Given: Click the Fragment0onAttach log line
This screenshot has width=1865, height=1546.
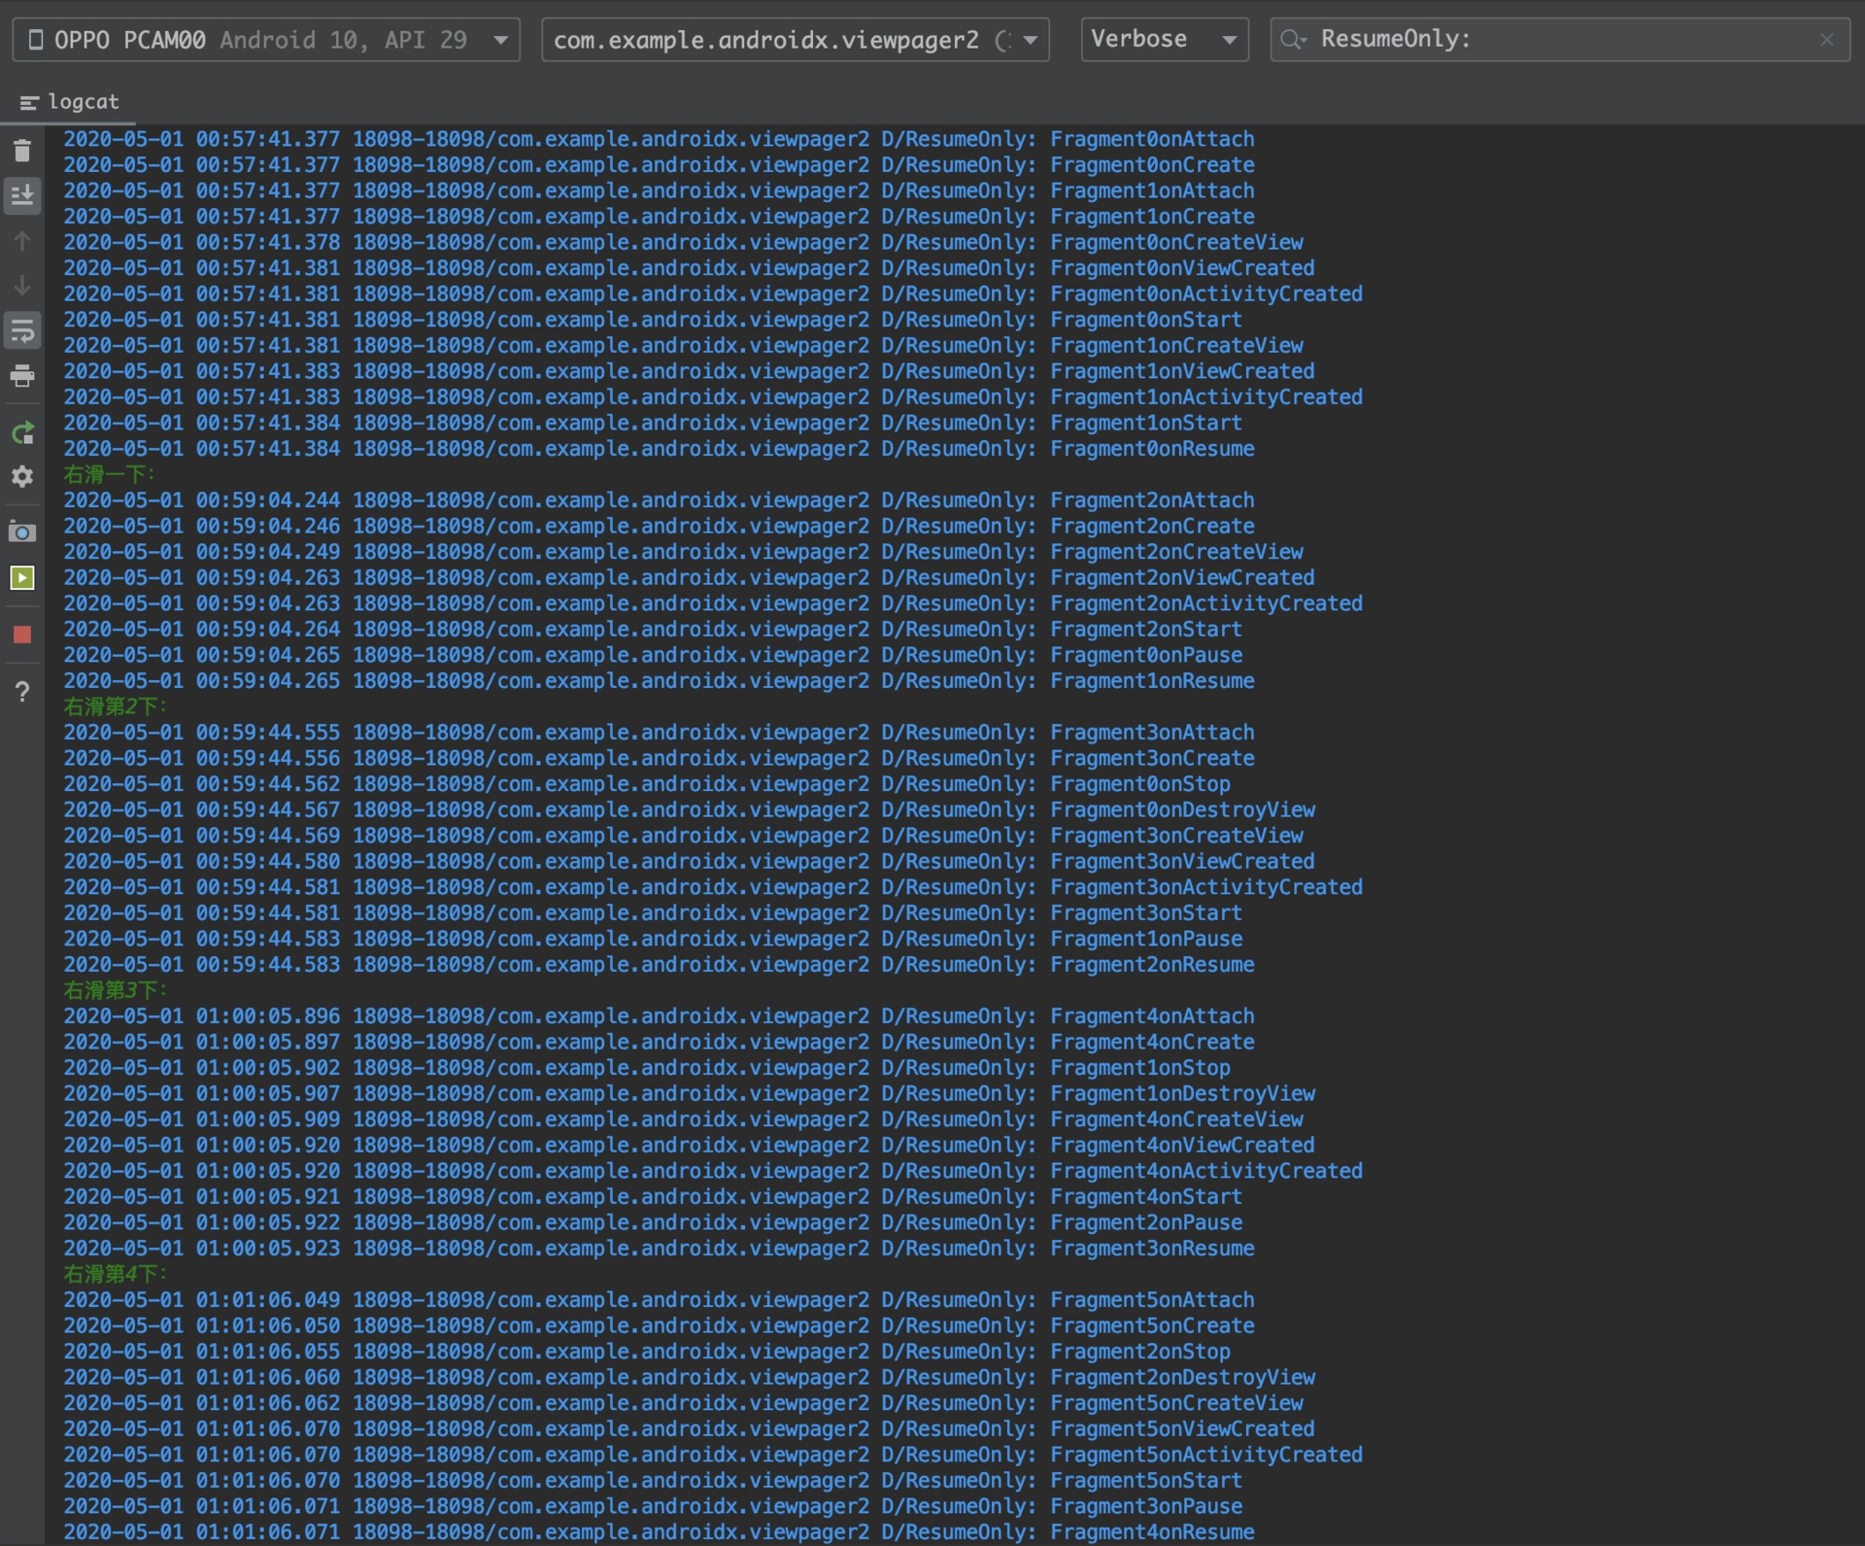Looking at the screenshot, I should [x=1151, y=139].
